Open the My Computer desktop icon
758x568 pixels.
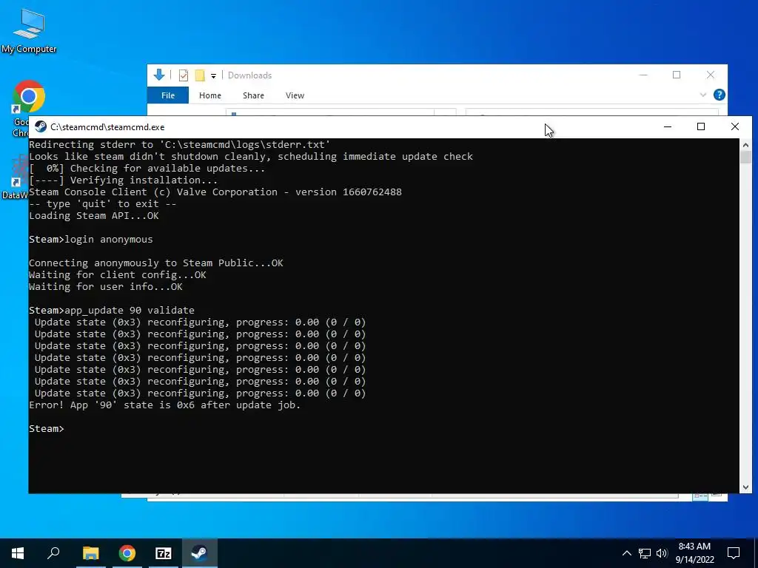29,31
